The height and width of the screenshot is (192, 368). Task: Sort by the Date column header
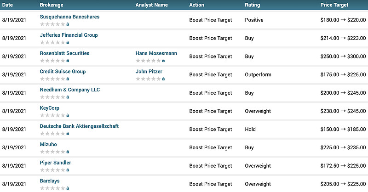pos(7,5)
